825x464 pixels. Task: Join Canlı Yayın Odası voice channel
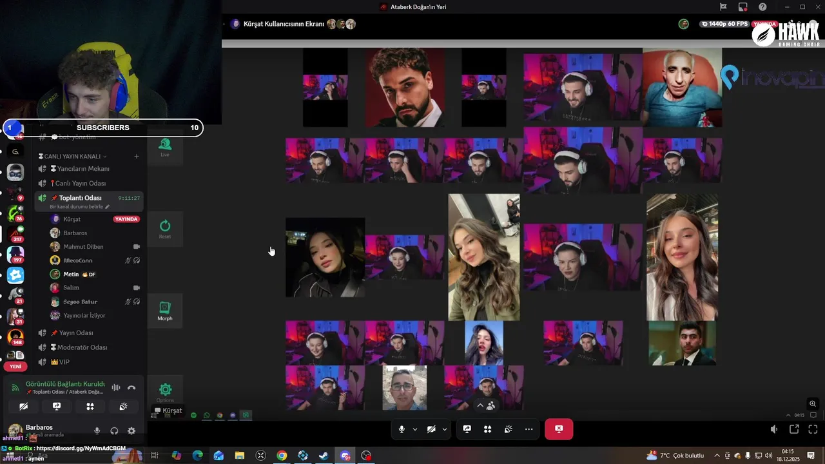pyautogui.click(x=90, y=184)
